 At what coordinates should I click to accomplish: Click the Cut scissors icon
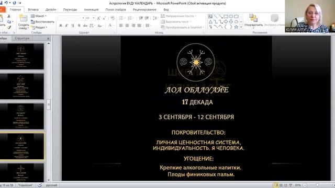click(9, 16)
